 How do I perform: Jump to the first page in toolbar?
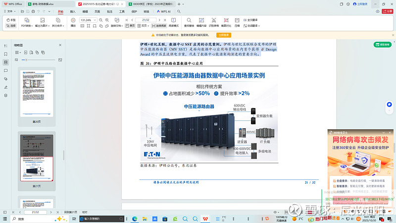[127, 20]
